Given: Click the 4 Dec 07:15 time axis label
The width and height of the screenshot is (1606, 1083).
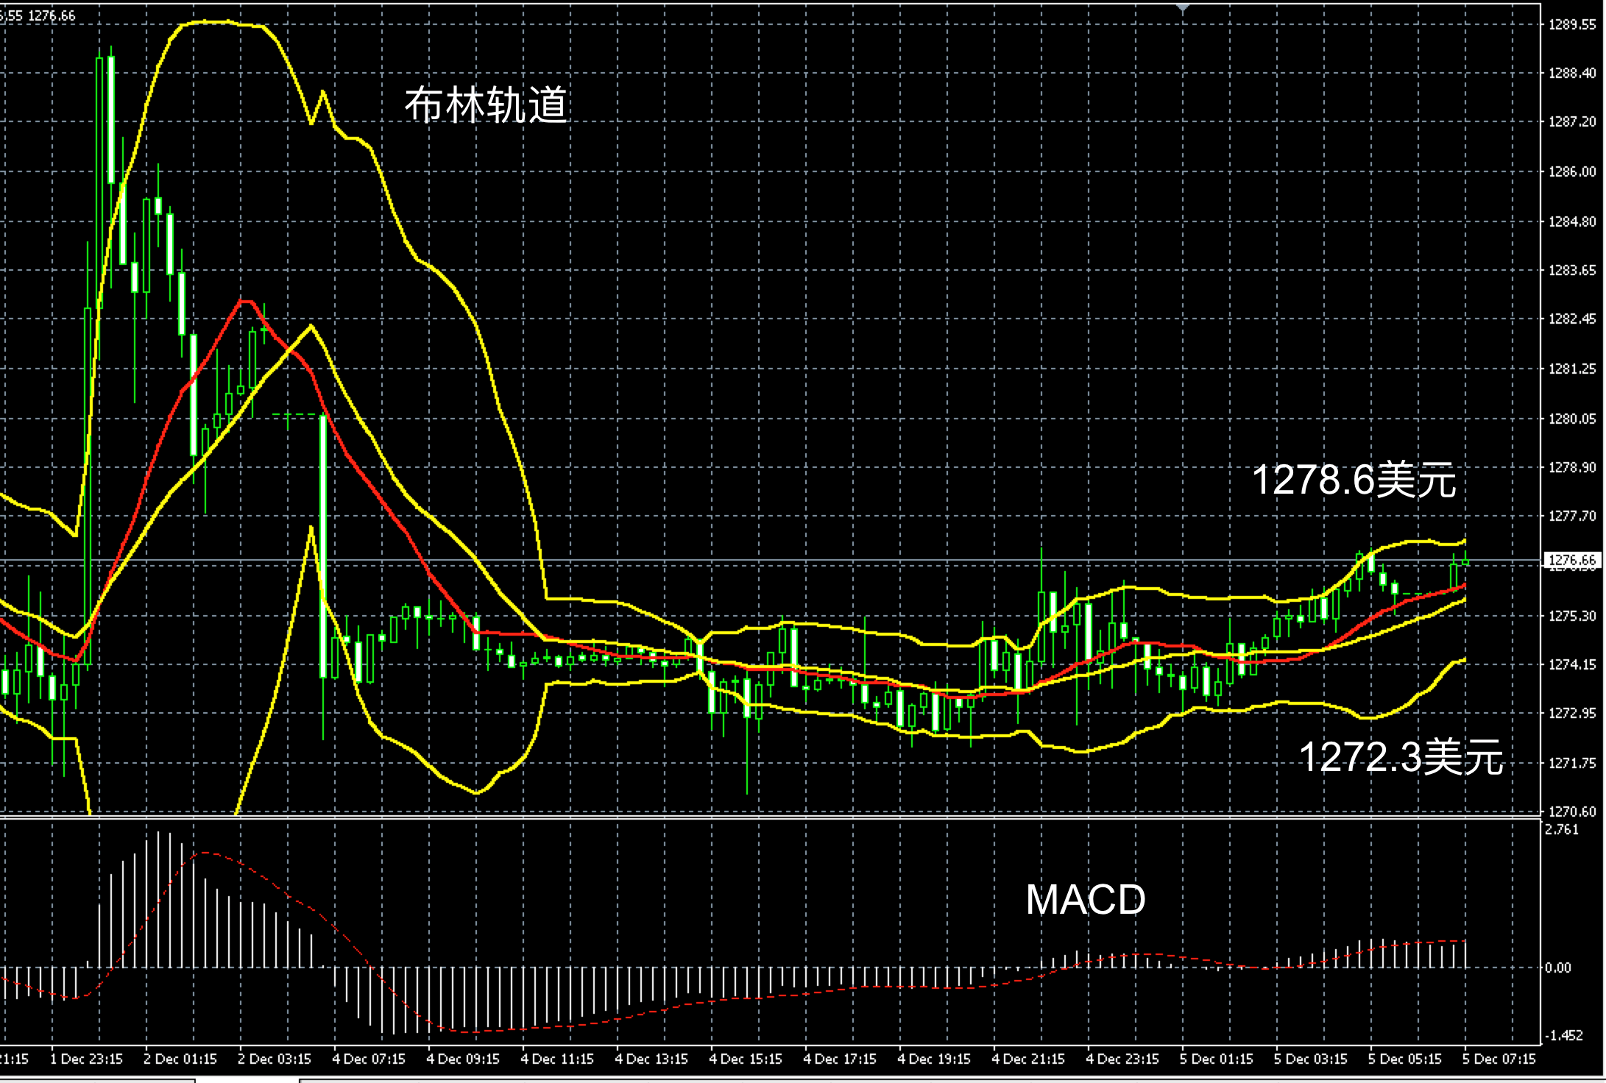Looking at the screenshot, I should [369, 1059].
